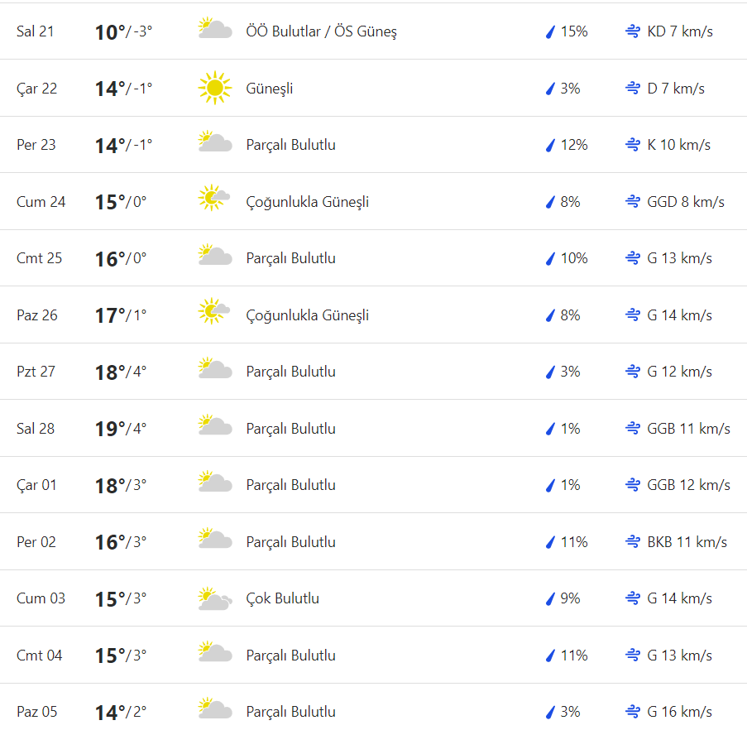Click the wind icon beside GGB 11 km/s

[633, 429]
